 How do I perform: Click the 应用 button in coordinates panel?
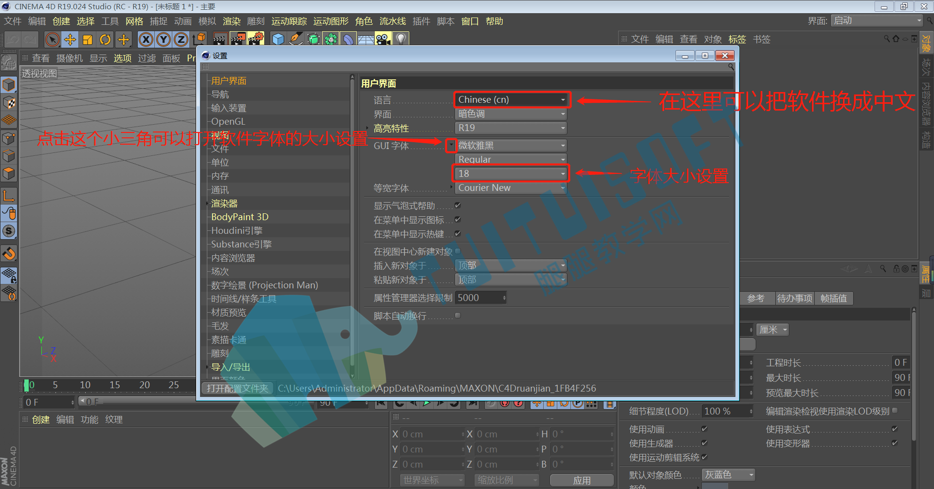click(582, 480)
